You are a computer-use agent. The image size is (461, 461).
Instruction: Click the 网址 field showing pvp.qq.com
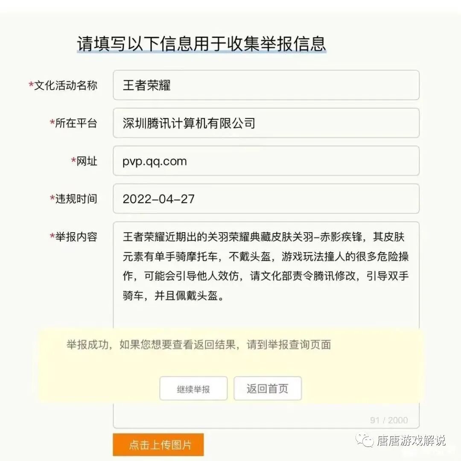(266, 161)
